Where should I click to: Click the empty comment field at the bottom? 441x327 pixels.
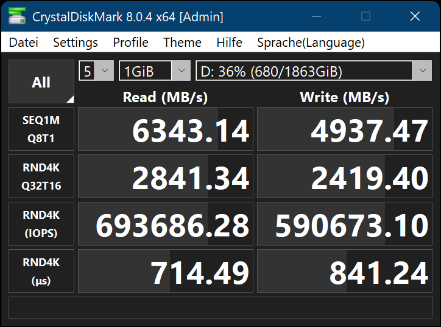tap(220, 308)
